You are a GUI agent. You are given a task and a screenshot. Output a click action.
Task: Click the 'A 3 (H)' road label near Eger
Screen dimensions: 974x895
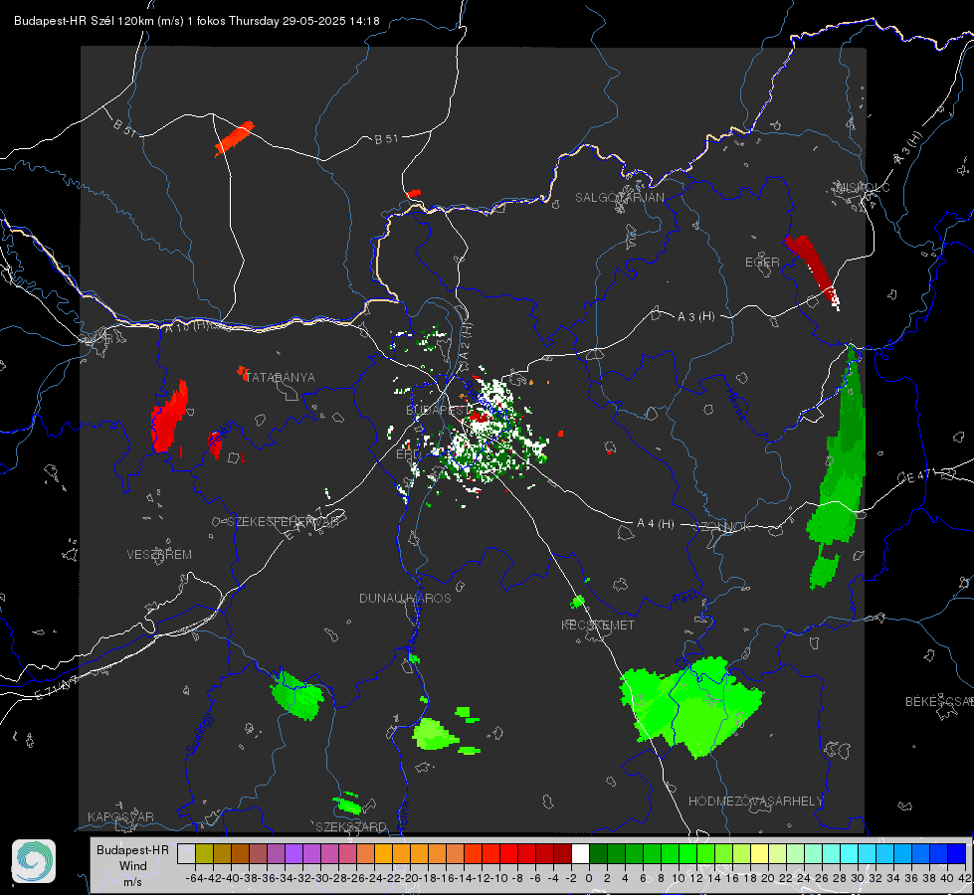695,317
